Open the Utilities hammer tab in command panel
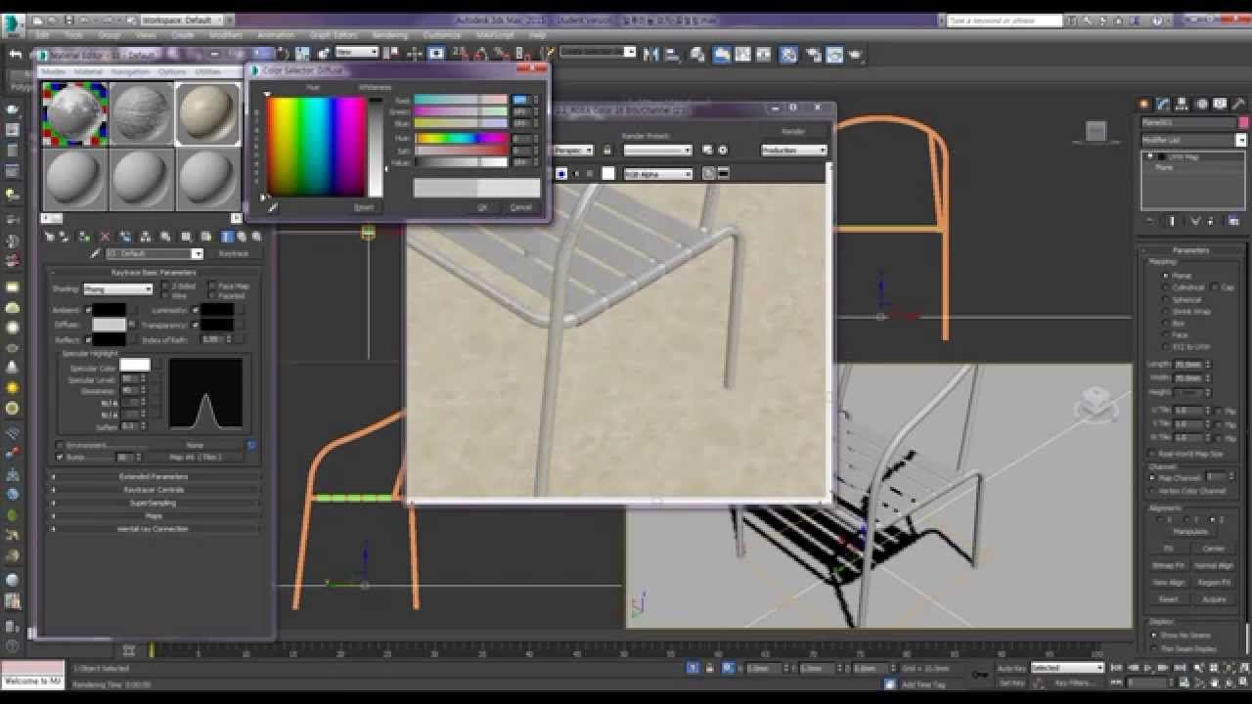The height and width of the screenshot is (704, 1252). click(1239, 104)
